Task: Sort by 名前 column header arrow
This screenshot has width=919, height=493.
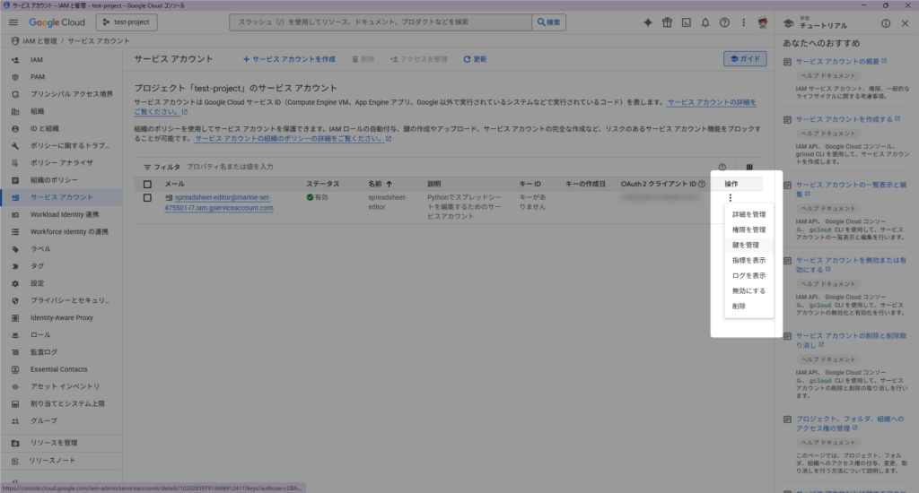Action: coord(389,184)
